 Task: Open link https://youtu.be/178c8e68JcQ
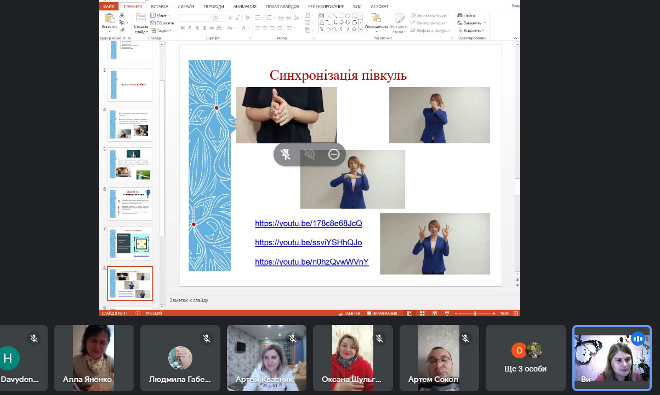coord(309,223)
